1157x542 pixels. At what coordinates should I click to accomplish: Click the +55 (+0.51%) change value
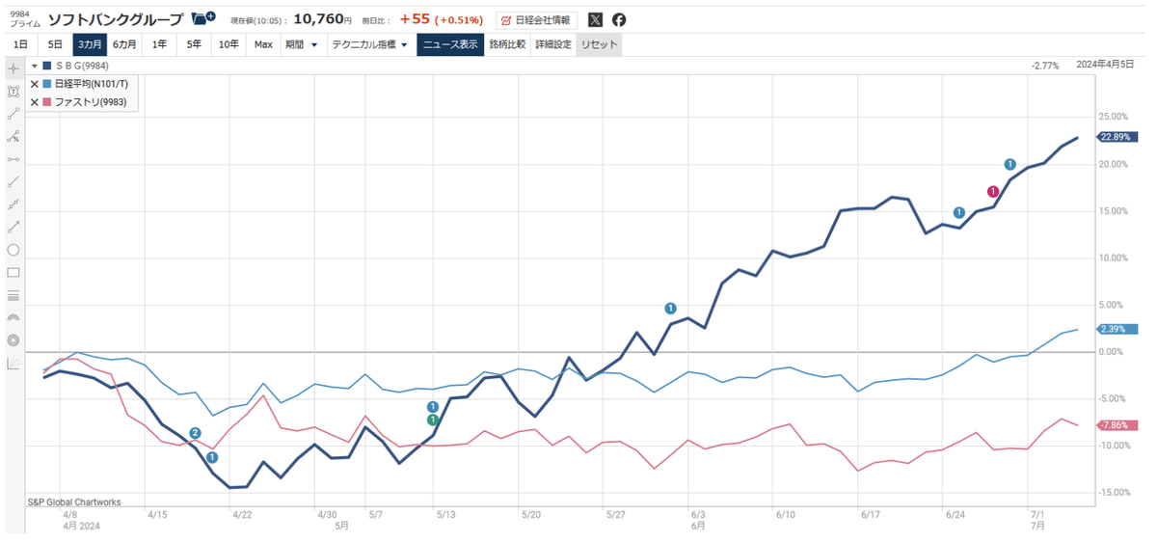pyautogui.click(x=441, y=19)
